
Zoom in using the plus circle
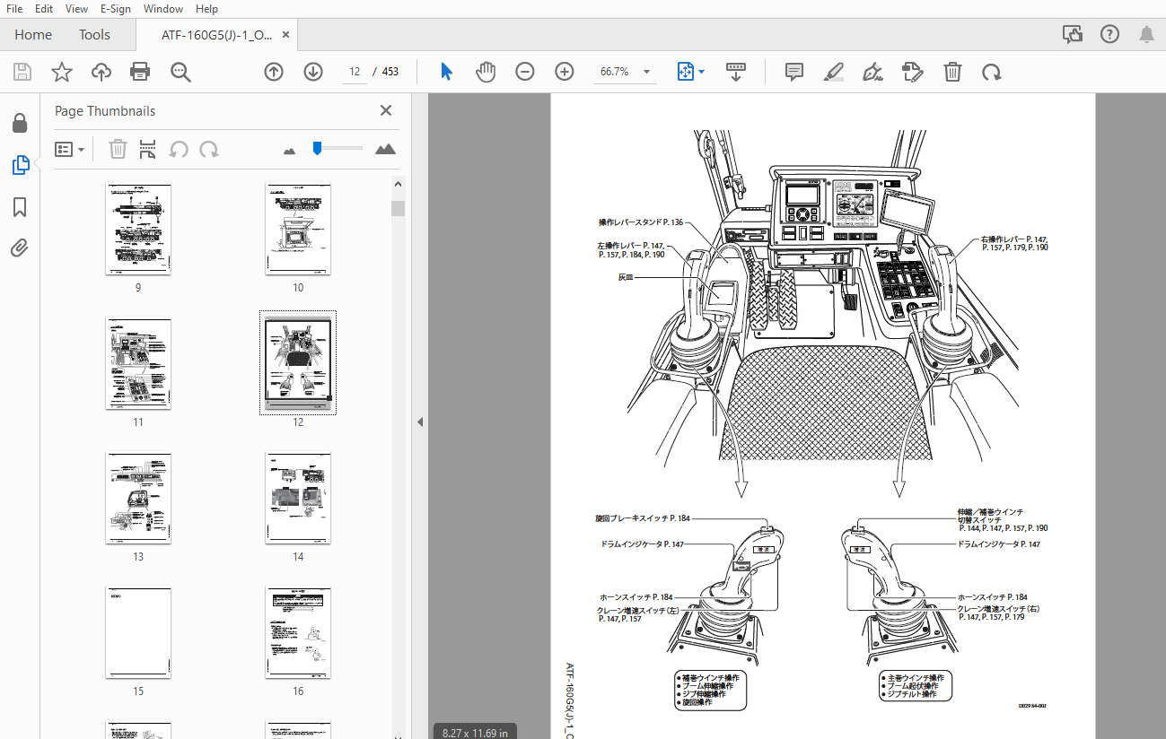[565, 72]
